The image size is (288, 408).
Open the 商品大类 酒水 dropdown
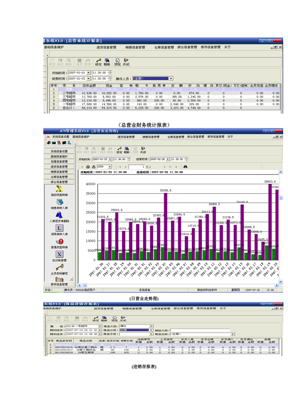(151, 326)
